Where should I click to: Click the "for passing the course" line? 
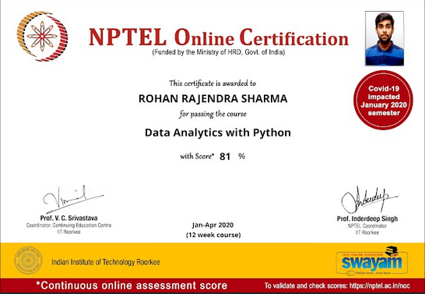(x=212, y=114)
